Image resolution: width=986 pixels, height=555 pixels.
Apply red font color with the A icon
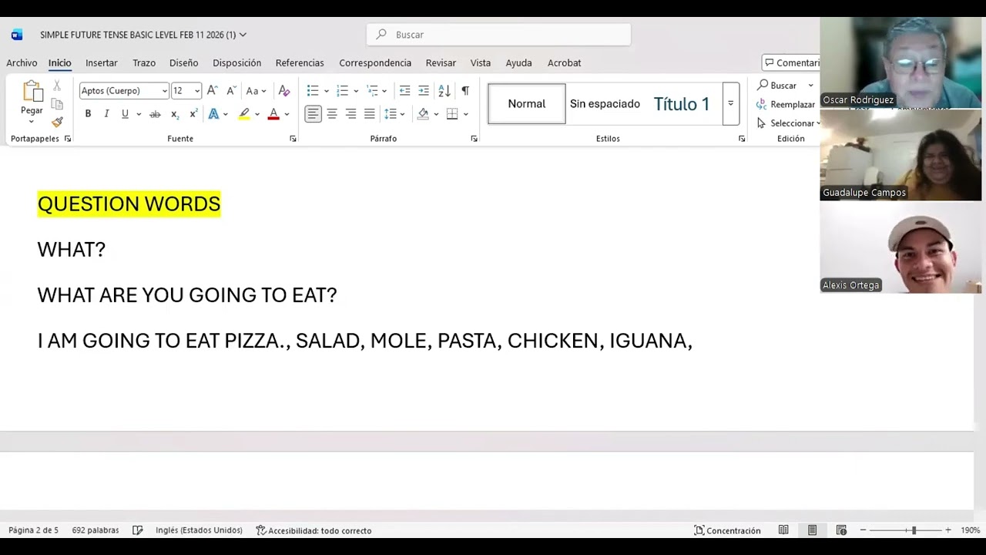coord(273,114)
